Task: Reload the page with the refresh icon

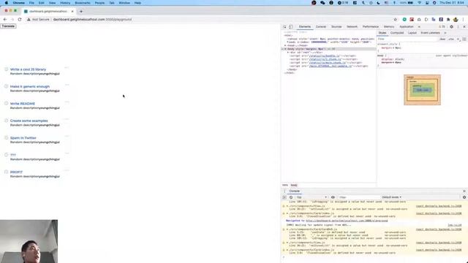Action: coord(20,20)
